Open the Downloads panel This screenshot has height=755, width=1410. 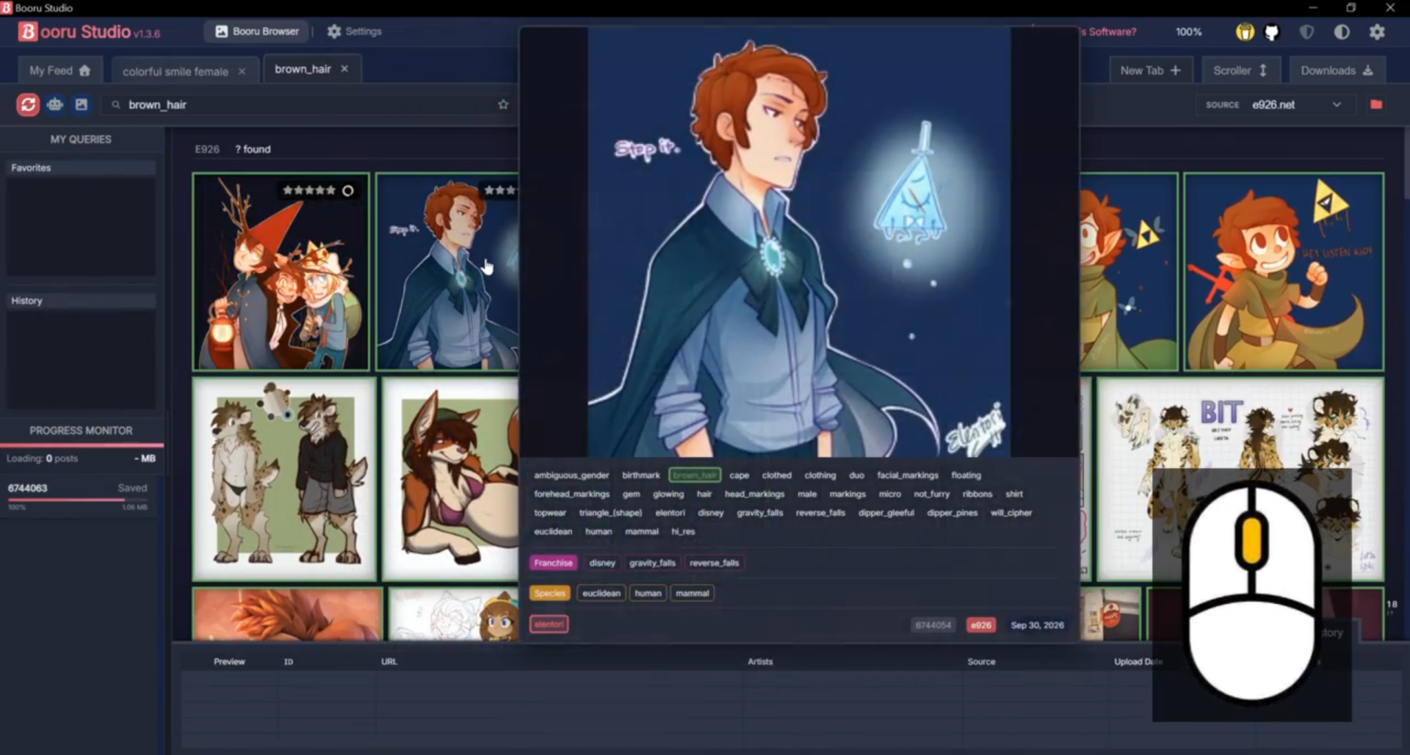[x=1337, y=70]
